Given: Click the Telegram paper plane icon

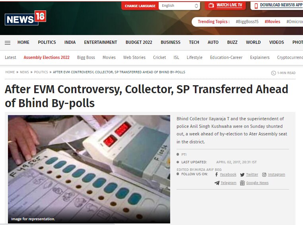Looking at the screenshot, I should (x=217, y=183).
